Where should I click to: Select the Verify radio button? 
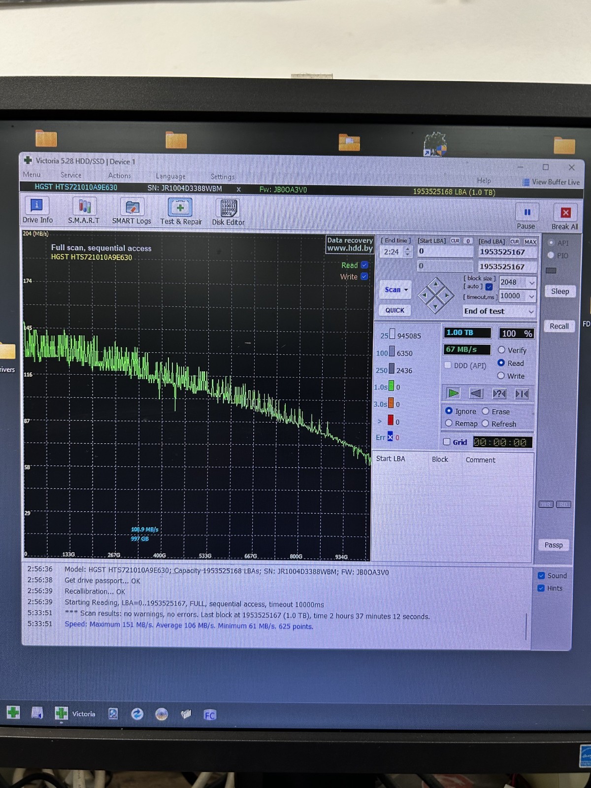pyautogui.click(x=501, y=350)
